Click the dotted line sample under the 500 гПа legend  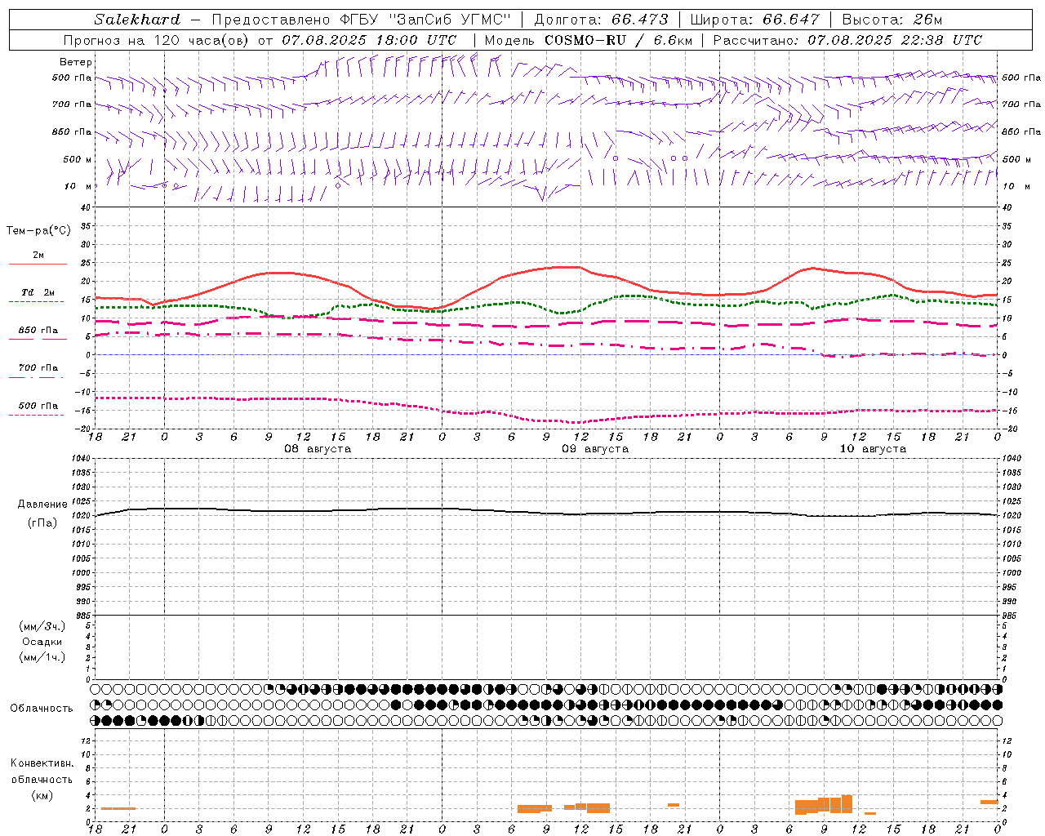coord(37,416)
